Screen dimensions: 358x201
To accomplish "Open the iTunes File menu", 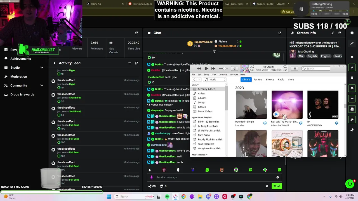I will [x=194, y=75].
